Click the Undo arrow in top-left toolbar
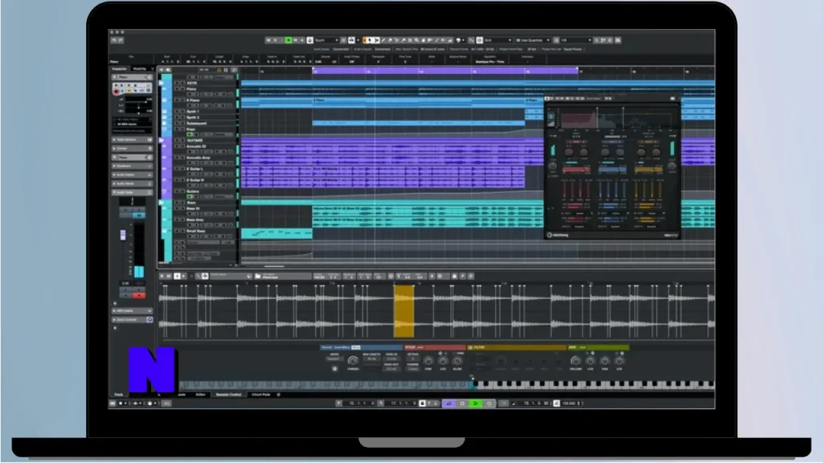The image size is (823, 463). coord(114,40)
